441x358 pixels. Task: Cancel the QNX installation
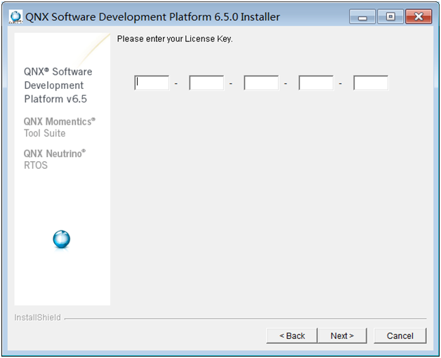(400, 336)
